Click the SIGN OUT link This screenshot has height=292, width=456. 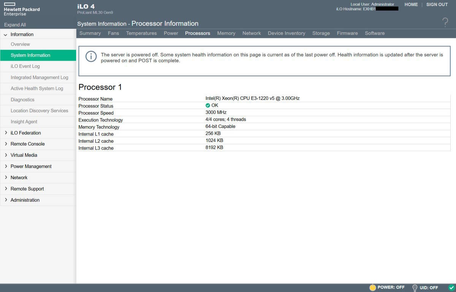(437, 5)
